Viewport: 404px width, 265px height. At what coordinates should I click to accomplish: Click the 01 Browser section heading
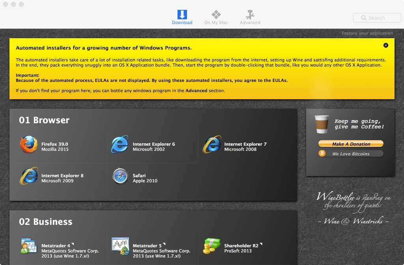(44, 120)
